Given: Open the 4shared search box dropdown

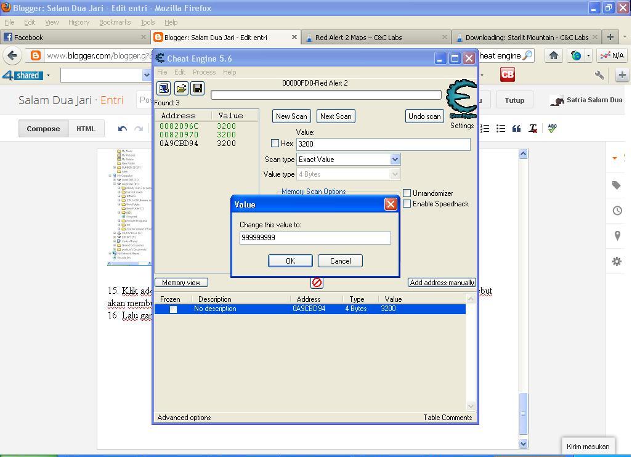Looking at the screenshot, I should click(147, 75).
